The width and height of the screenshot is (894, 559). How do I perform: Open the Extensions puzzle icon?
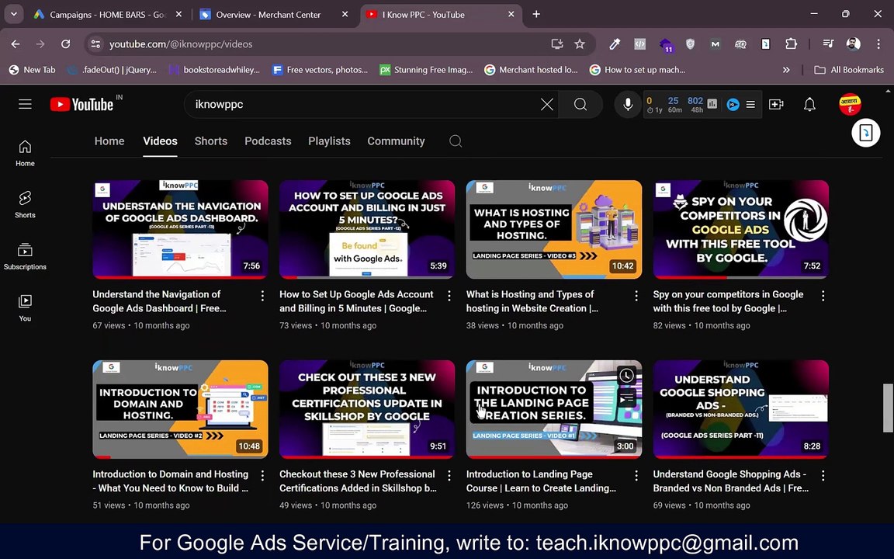791,44
